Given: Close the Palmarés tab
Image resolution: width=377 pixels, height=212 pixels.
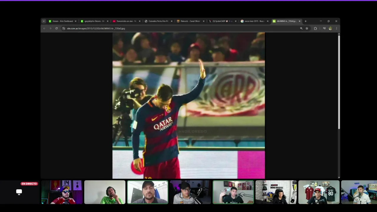Looking at the screenshot, I should coord(204,21).
